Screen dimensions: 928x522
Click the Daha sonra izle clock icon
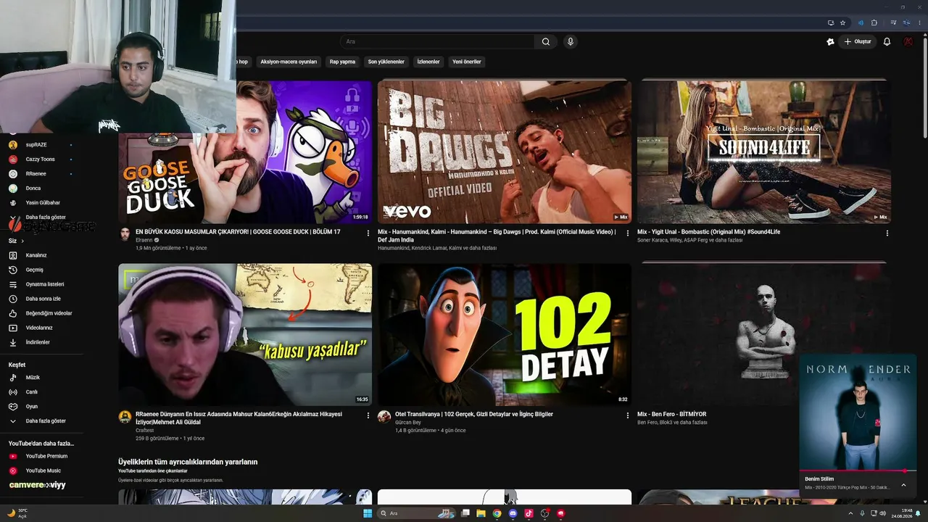(x=13, y=299)
